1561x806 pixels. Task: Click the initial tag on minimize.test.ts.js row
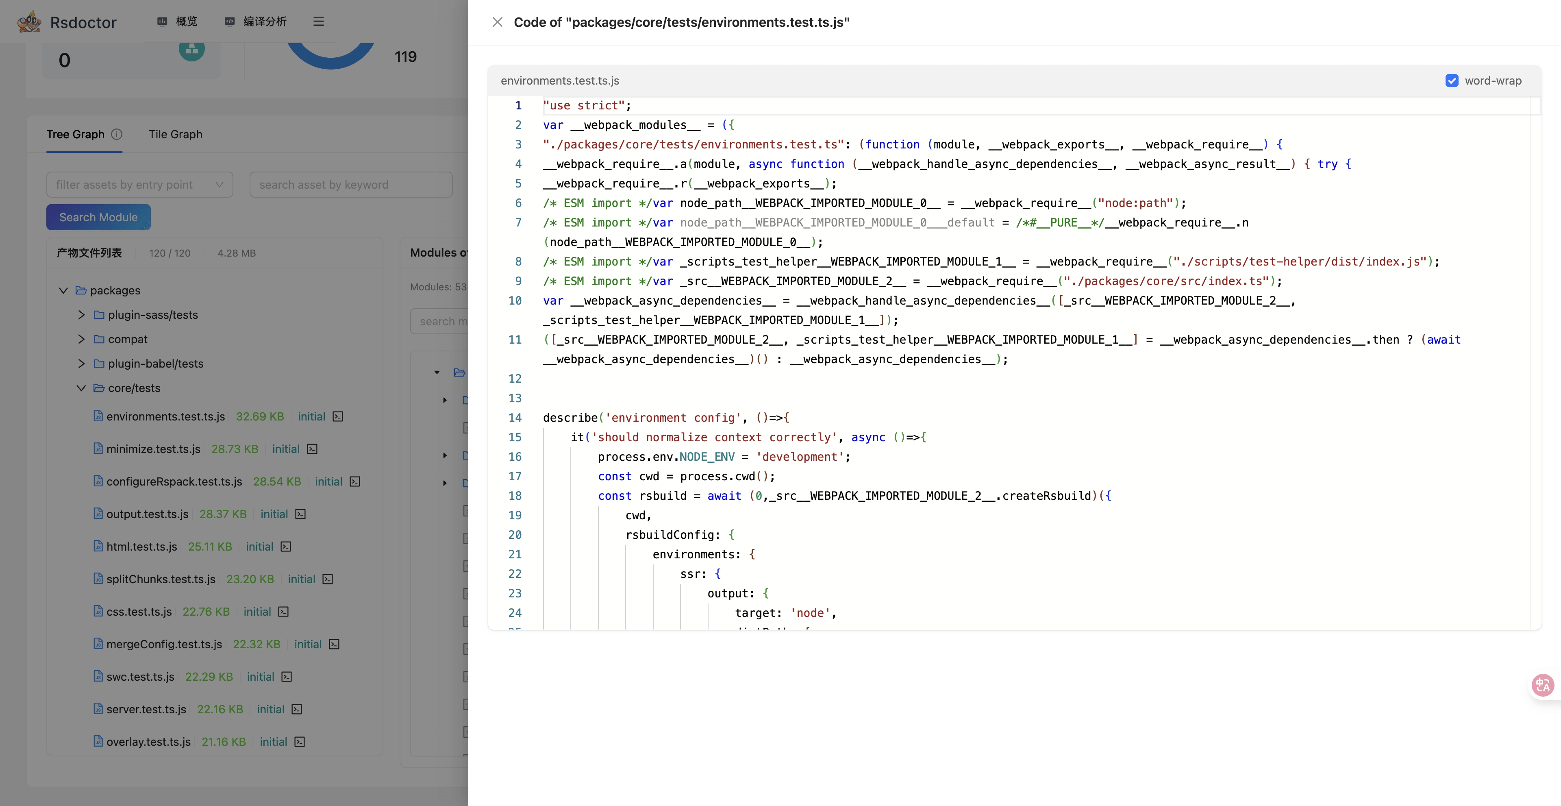click(x=286, y=449)
